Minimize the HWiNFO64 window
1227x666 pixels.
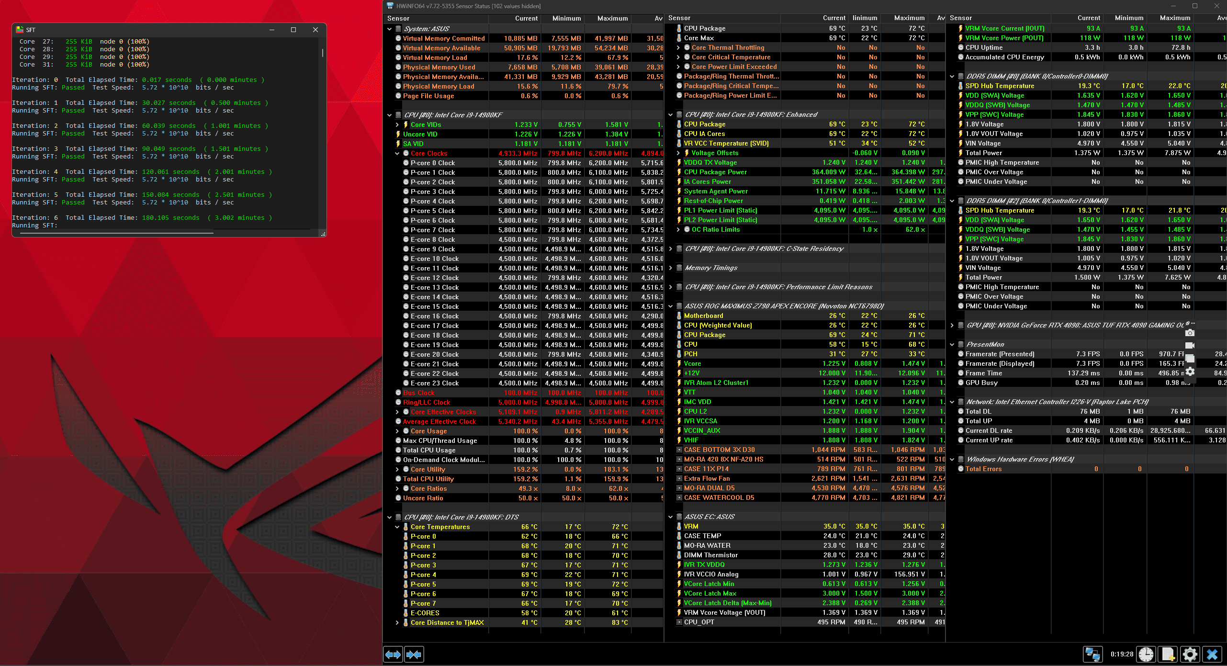click(x=1173, y=6)
